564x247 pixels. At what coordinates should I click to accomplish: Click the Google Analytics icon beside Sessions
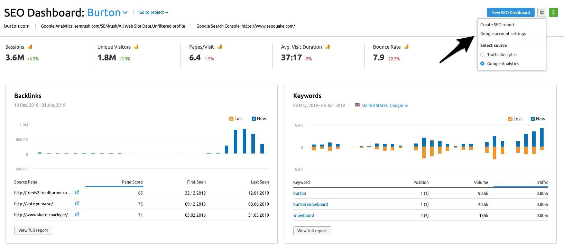pyautogui.click(x=30, y=47)
